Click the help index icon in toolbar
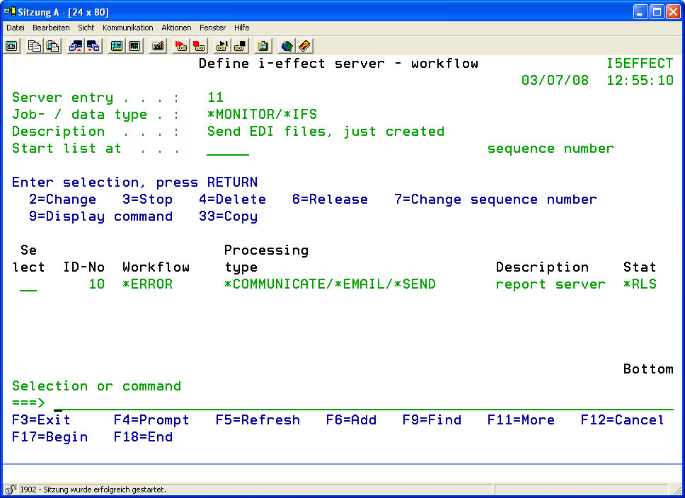 click(x=305, y=46)
